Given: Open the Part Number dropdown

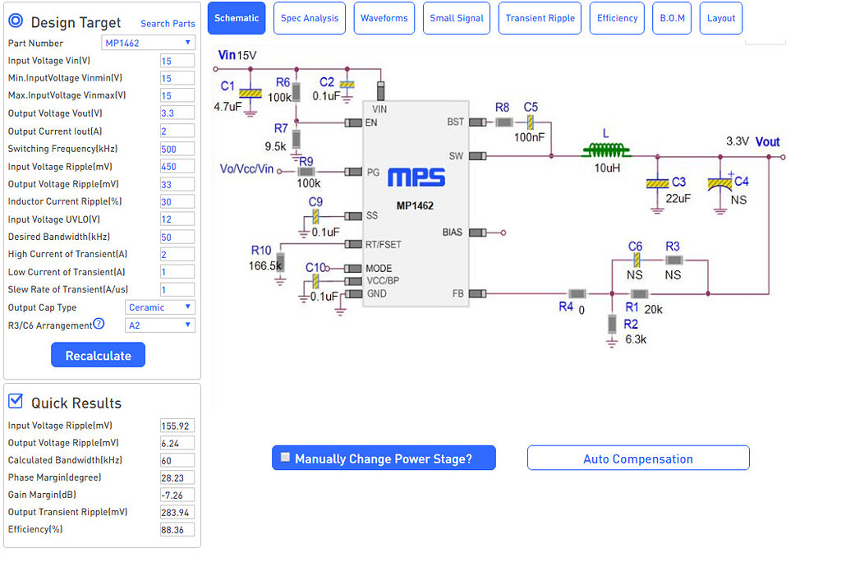Looking at the screenshot, I should click(148, 43).
